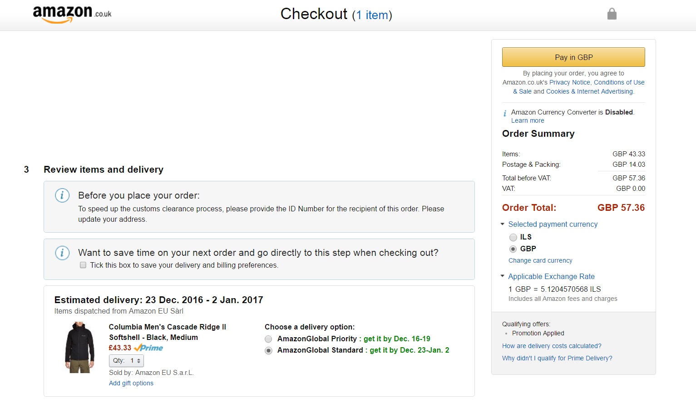Open the Qty quantity dropdown
696x404 pixels.
click(x=126, y=360)
